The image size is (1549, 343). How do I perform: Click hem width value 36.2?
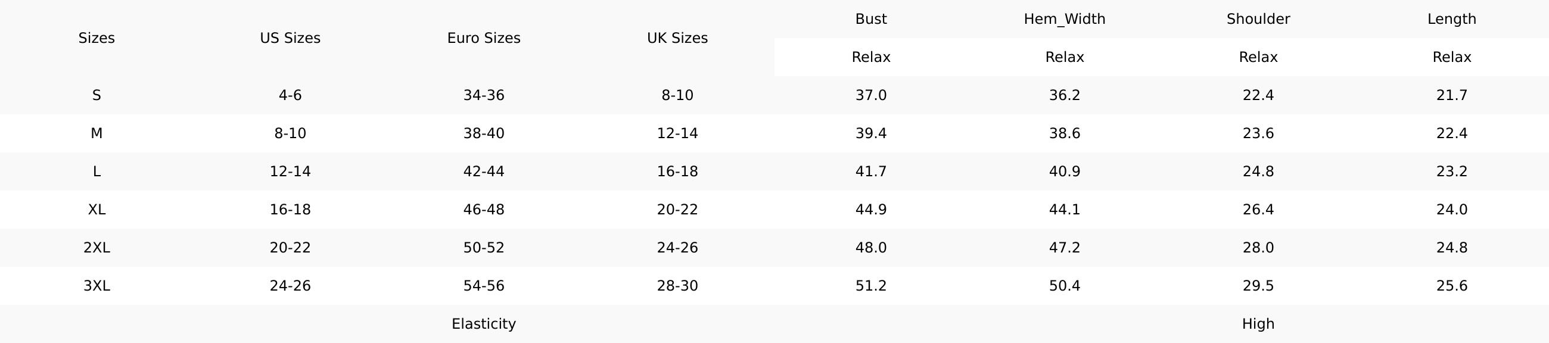point(1064,95)
